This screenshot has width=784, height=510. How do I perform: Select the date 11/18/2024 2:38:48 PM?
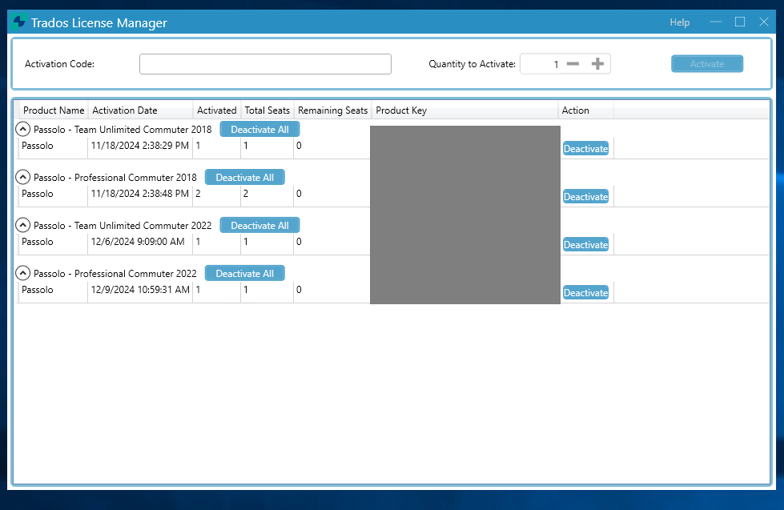140,194
